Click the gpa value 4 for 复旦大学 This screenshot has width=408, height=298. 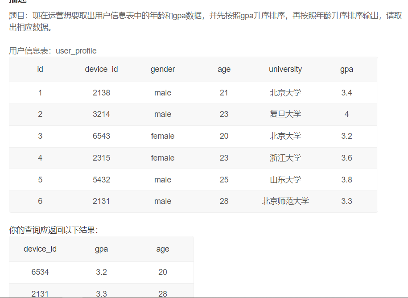(x=346, y=114)
